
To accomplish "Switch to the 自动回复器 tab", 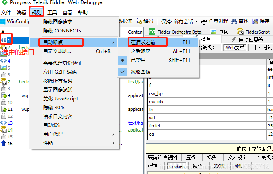I will point(247,40).
